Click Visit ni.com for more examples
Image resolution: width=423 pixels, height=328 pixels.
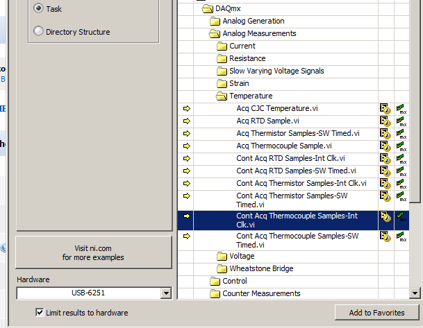click(94, 252)
